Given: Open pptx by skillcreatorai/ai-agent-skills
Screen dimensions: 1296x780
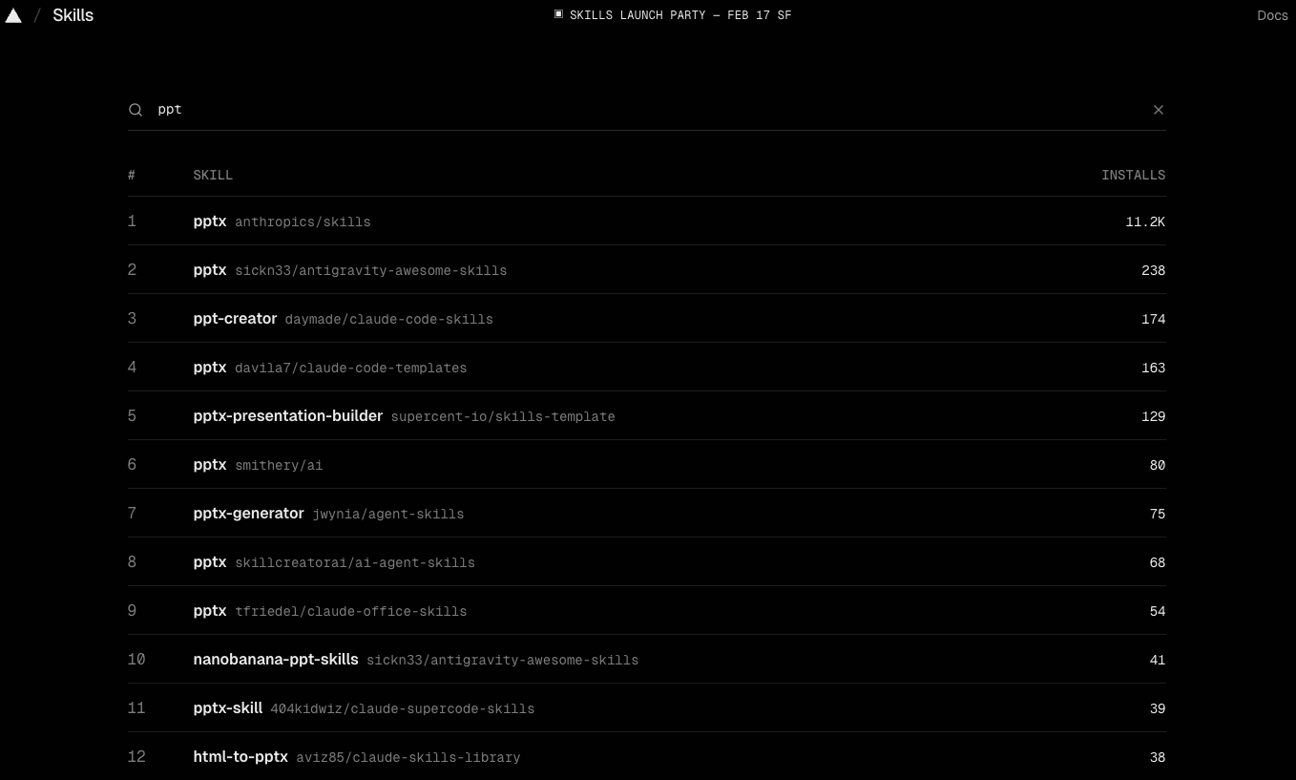Looking at the screenshot, I should (647, 562).
